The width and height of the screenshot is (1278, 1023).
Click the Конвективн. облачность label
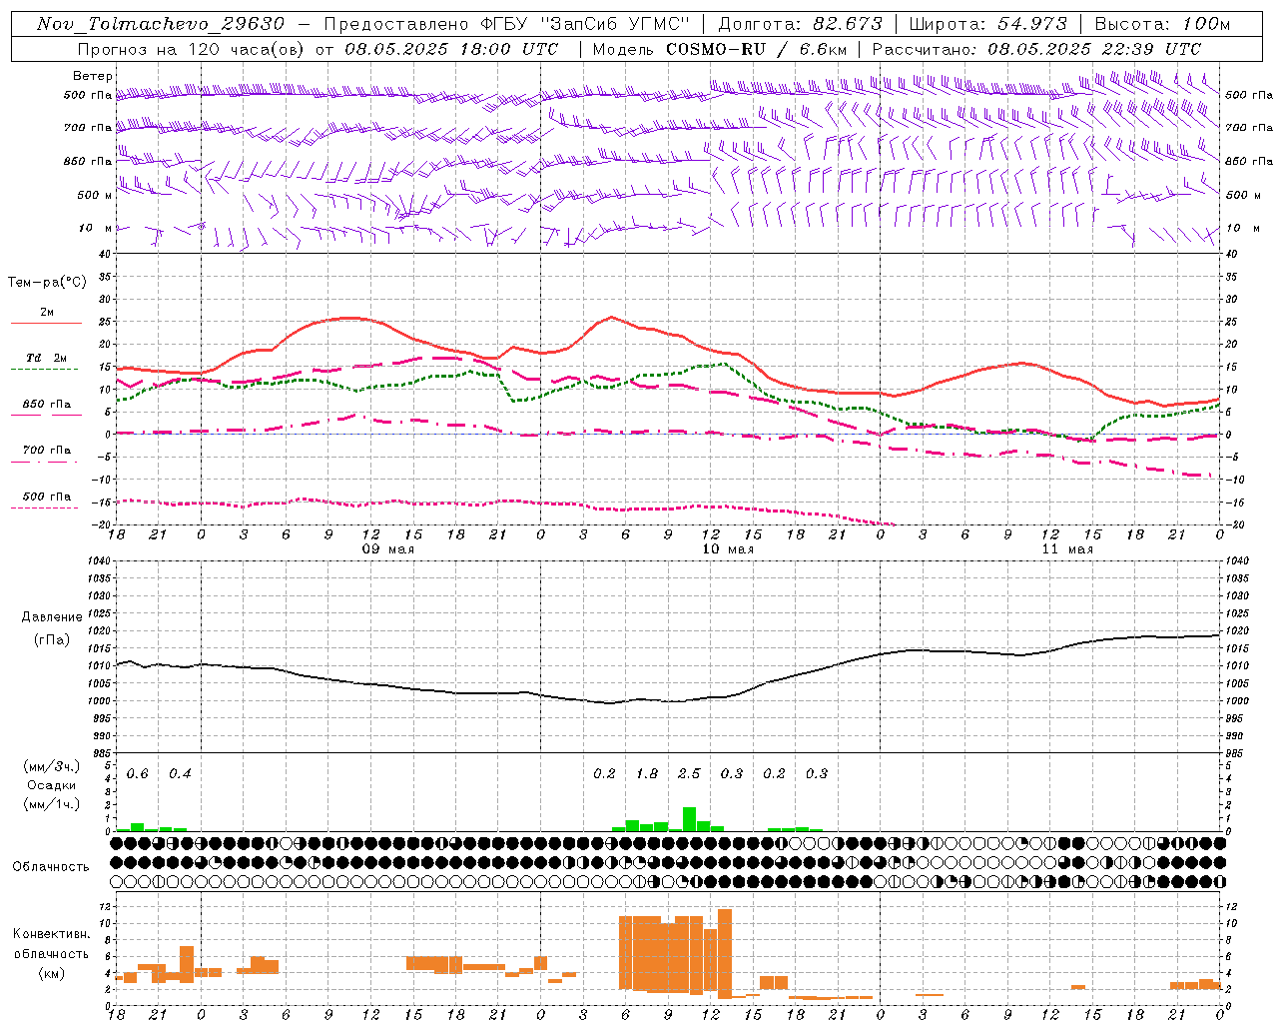tap(51, 943)
